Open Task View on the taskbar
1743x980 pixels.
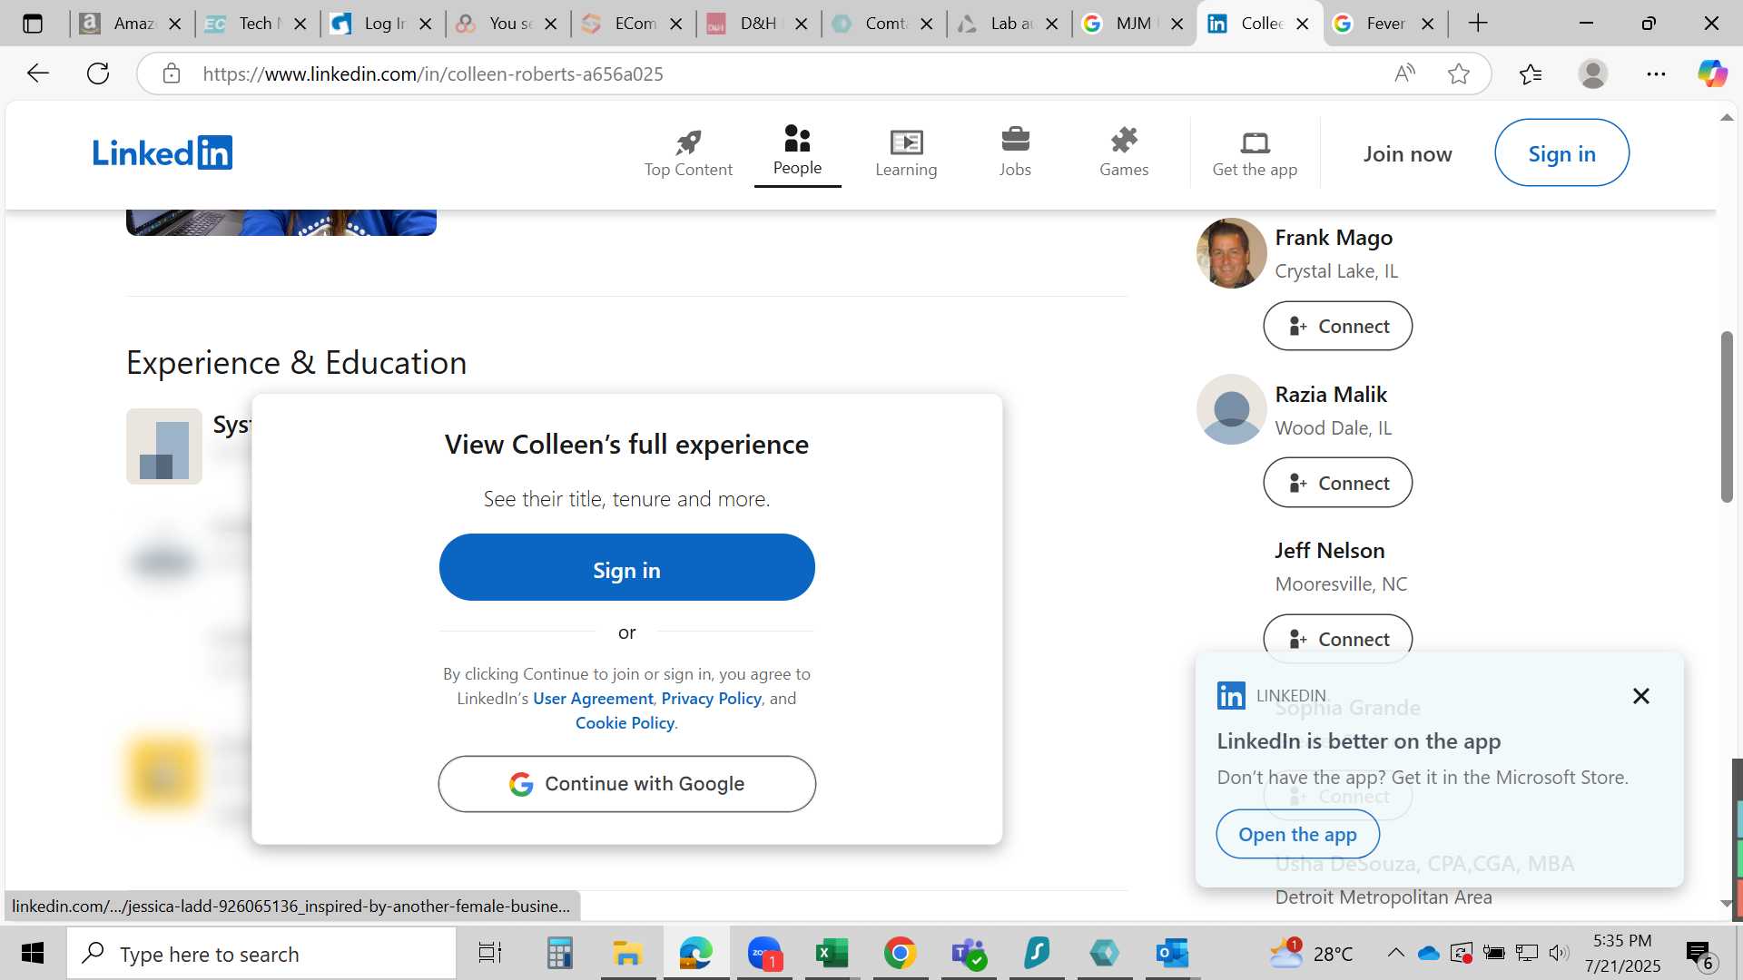(490, 954)
